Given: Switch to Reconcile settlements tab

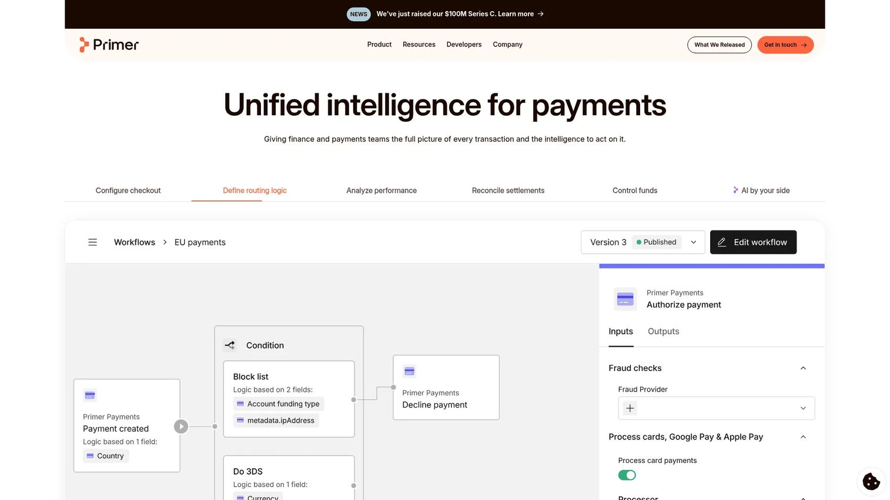Looking at the screenshot, I should tap(508, 190).
